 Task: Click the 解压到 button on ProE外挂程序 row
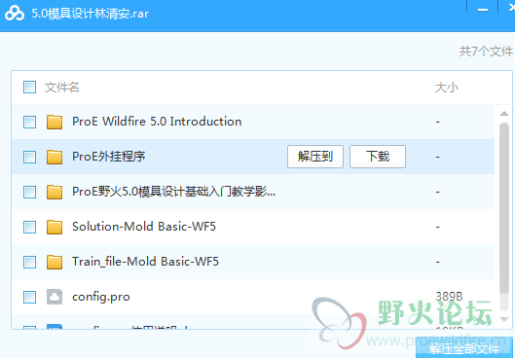click(315, 157)
